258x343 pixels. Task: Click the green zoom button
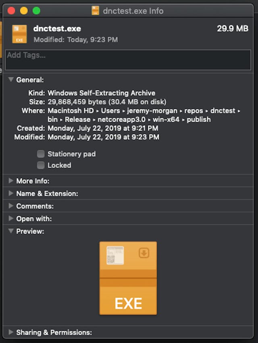(x=37, y=11)
